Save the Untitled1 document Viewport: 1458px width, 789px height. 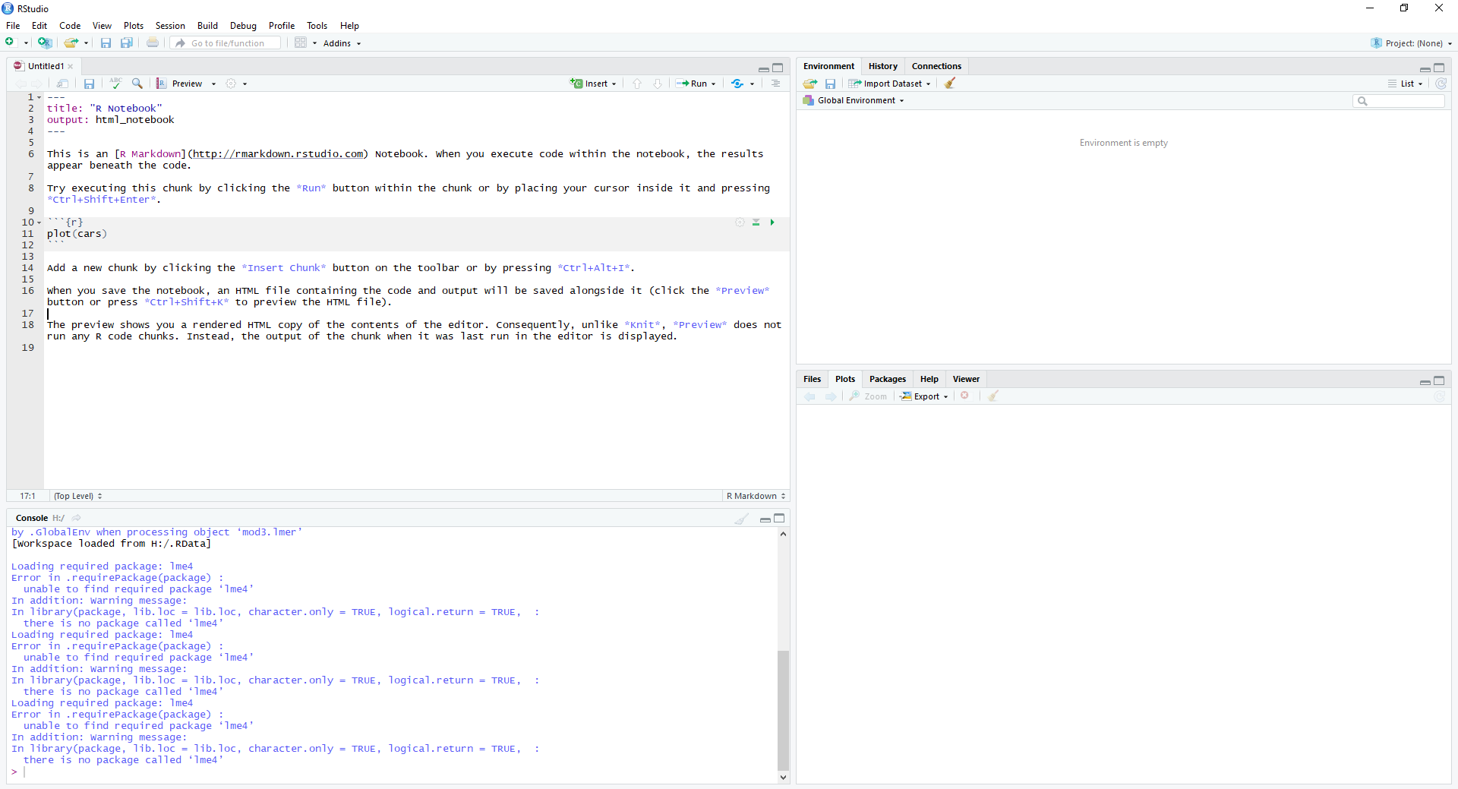(89, 84)
